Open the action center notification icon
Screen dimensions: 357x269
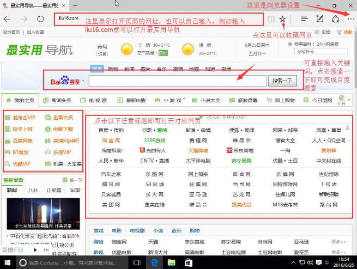pyautogui.click(x=318, y=262)
